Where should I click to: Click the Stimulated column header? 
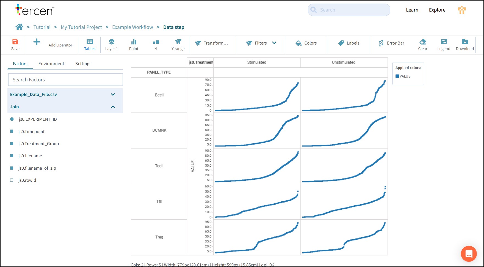pos(257,62)
